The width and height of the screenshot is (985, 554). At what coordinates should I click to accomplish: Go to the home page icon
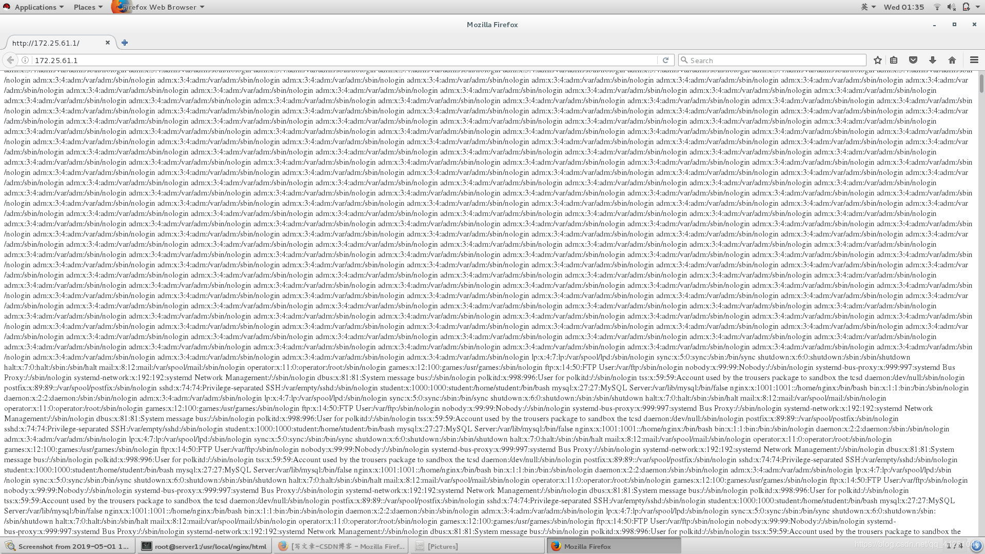(x=952, y=60)
